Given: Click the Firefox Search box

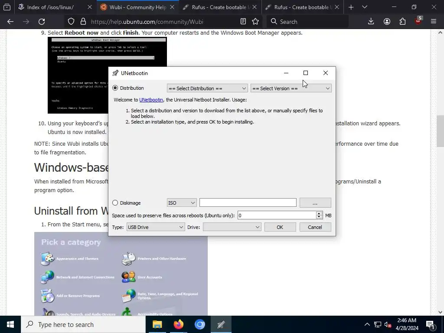Looking at the screenshot, I should [307, 22].
